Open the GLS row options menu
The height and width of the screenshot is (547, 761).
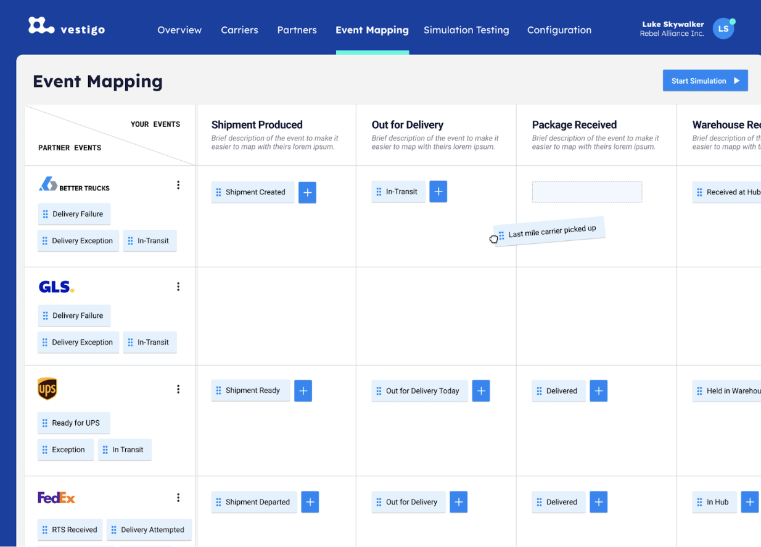tap(178, 286)
